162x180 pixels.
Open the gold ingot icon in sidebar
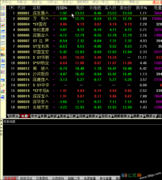[x=3, y=49]
